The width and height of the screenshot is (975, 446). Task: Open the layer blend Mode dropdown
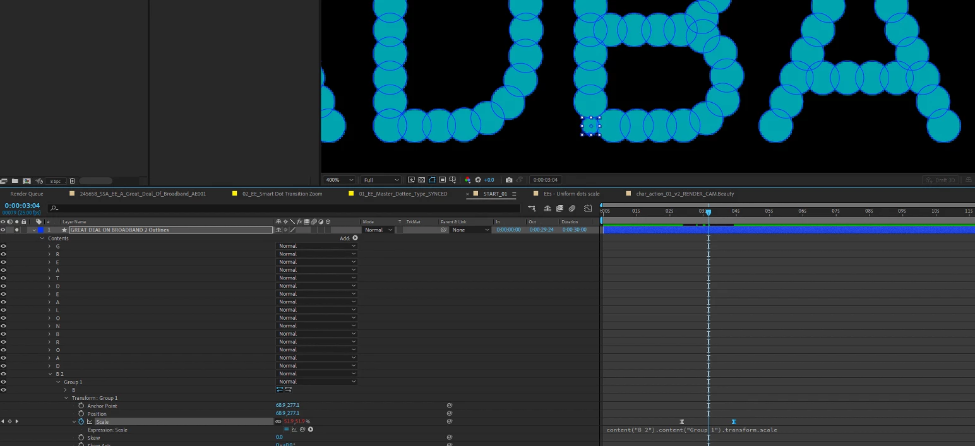378,230
